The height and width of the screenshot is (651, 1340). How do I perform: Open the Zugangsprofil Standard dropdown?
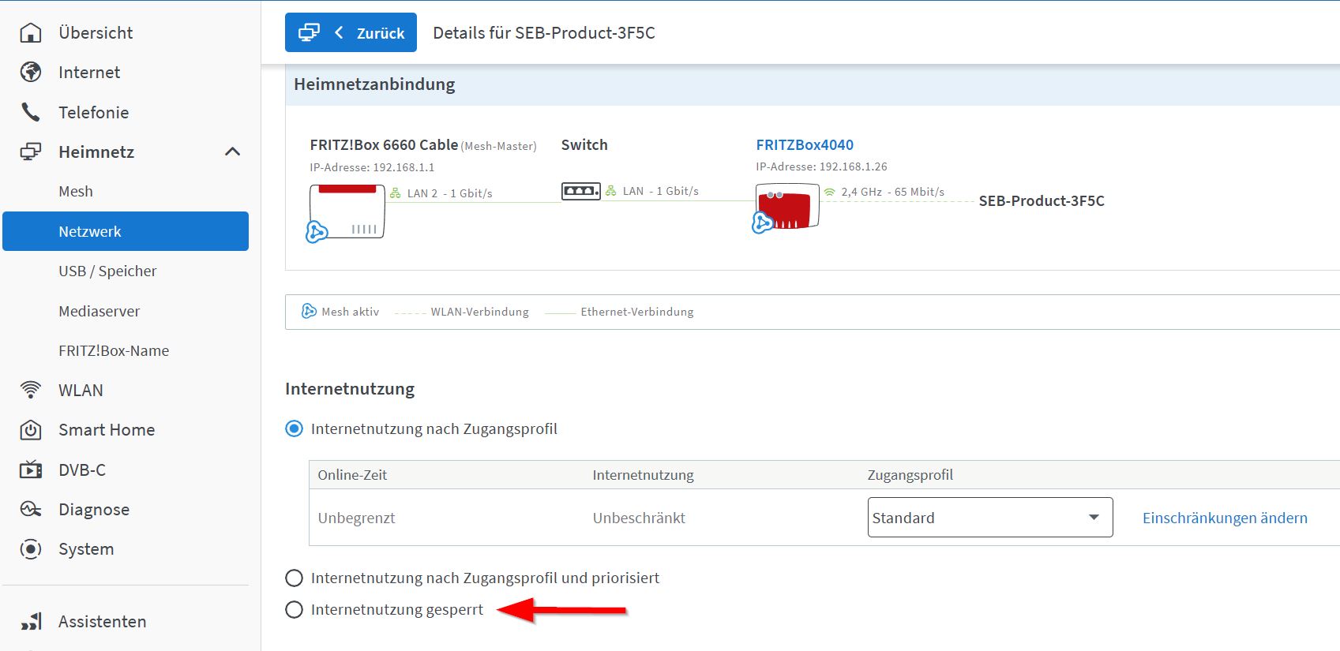tap(989, 518)
